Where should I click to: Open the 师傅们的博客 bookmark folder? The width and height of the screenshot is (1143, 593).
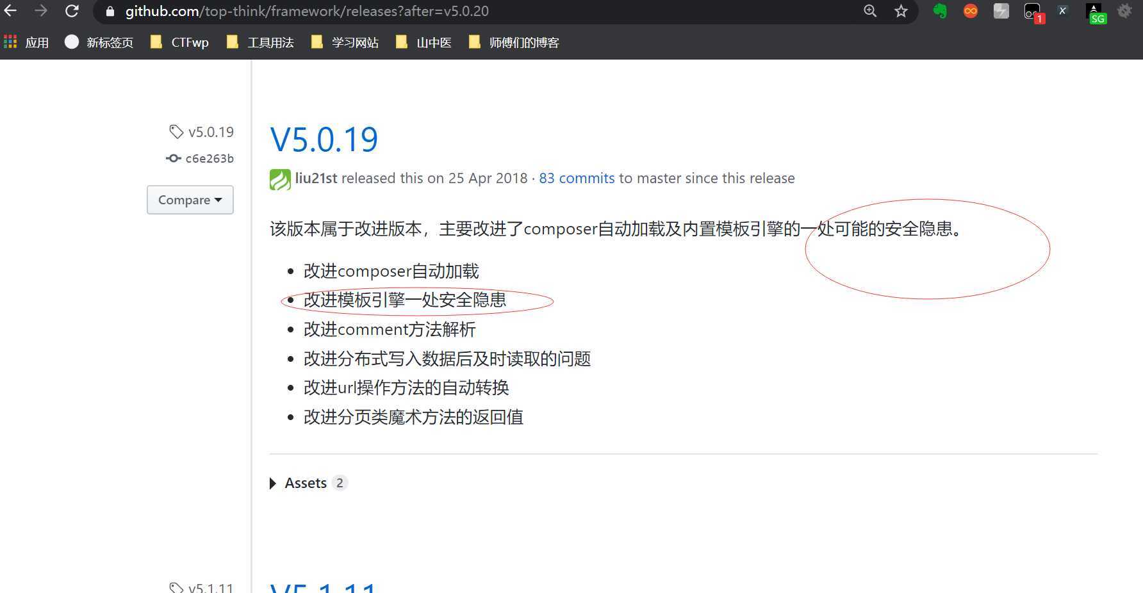click(x=514, y=42)
